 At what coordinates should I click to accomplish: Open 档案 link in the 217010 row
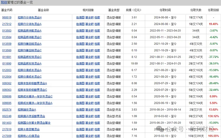pos(97,129)
